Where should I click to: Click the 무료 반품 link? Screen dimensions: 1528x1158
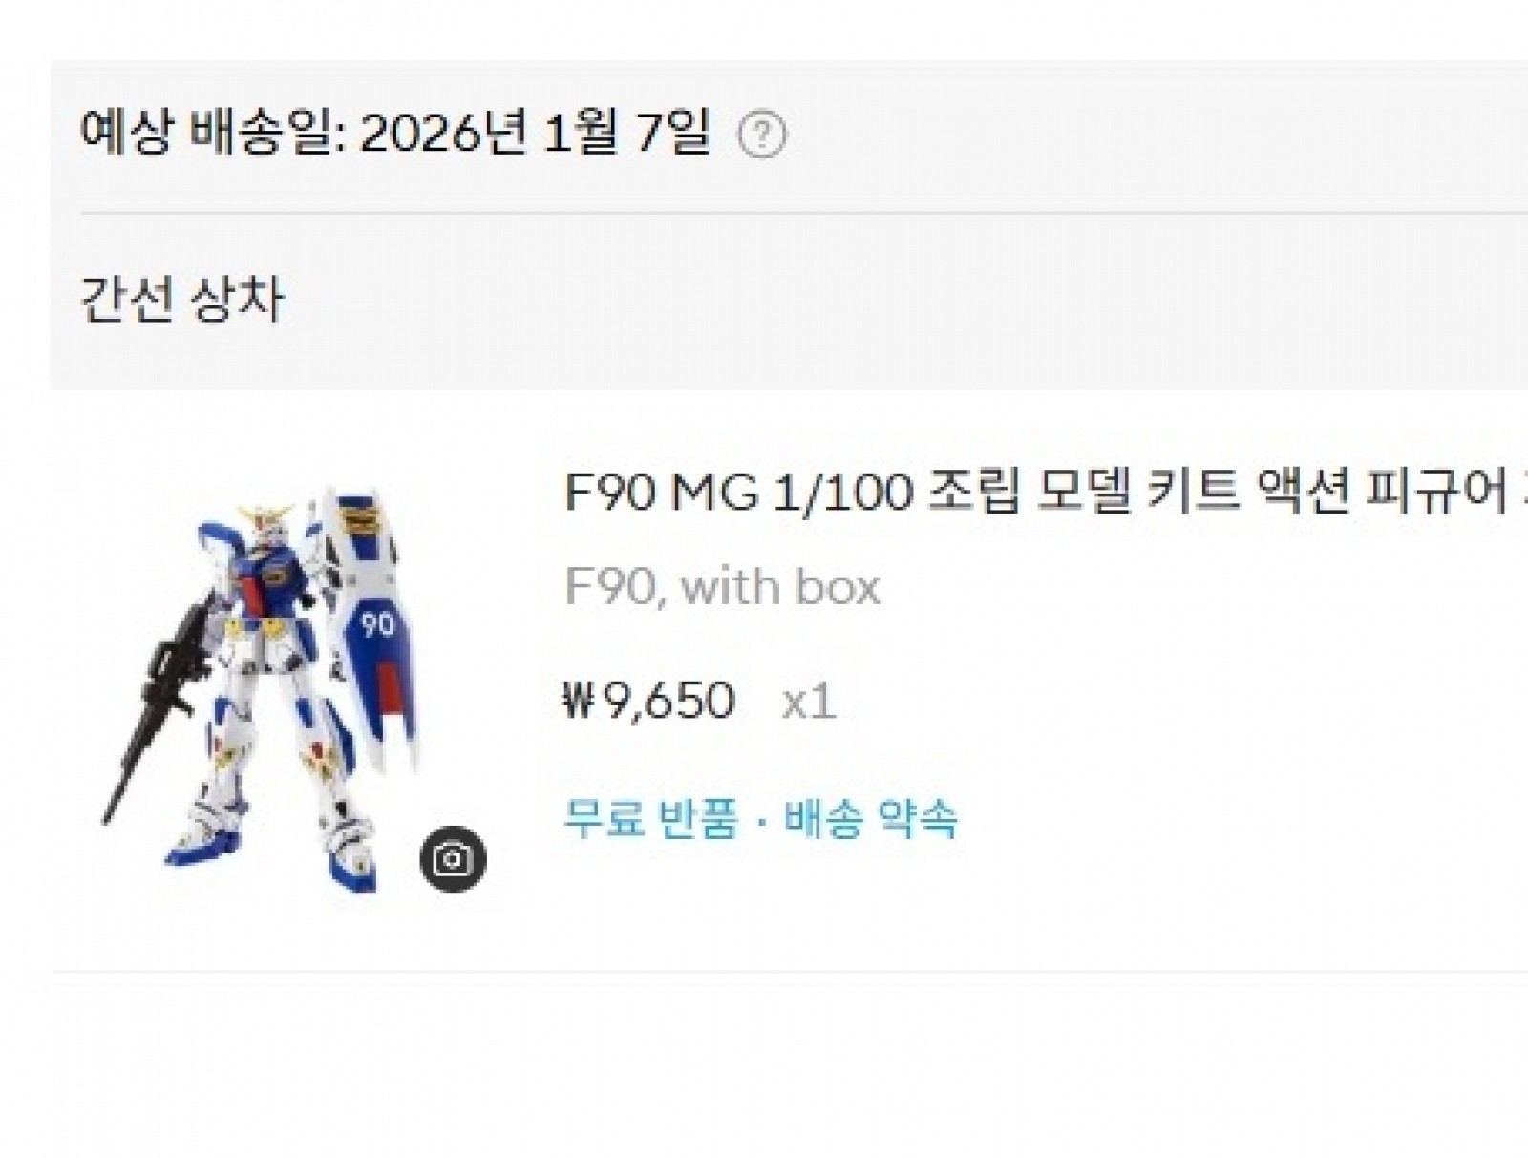pyautogui.click(x=651, y=818)
